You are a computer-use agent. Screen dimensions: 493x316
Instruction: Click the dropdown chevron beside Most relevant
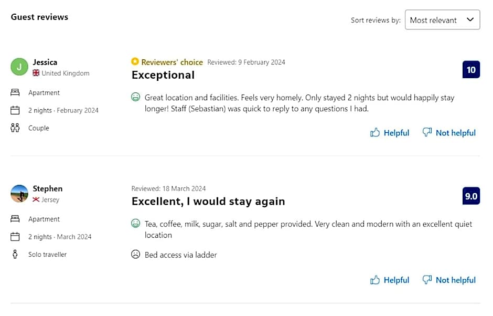pos(470,20)
